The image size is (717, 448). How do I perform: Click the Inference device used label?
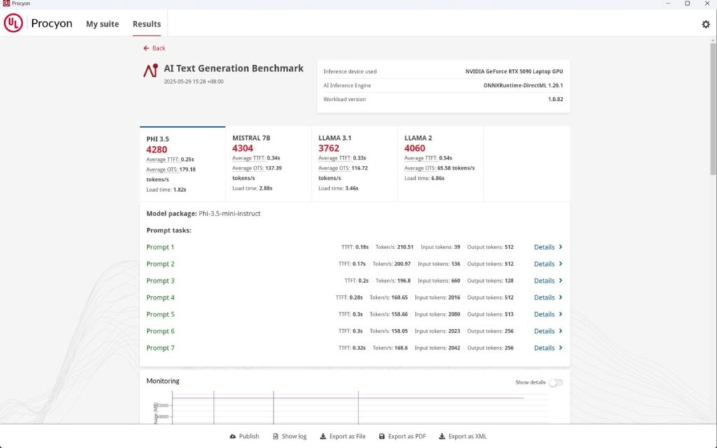350,71
